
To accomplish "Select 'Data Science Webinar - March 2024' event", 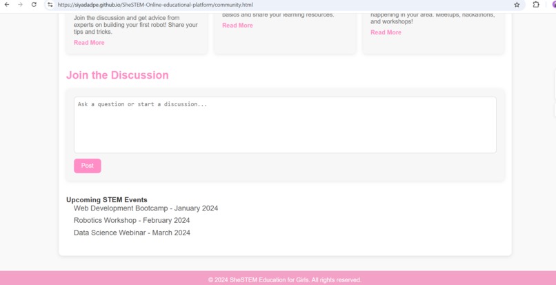I will point(132,233).
